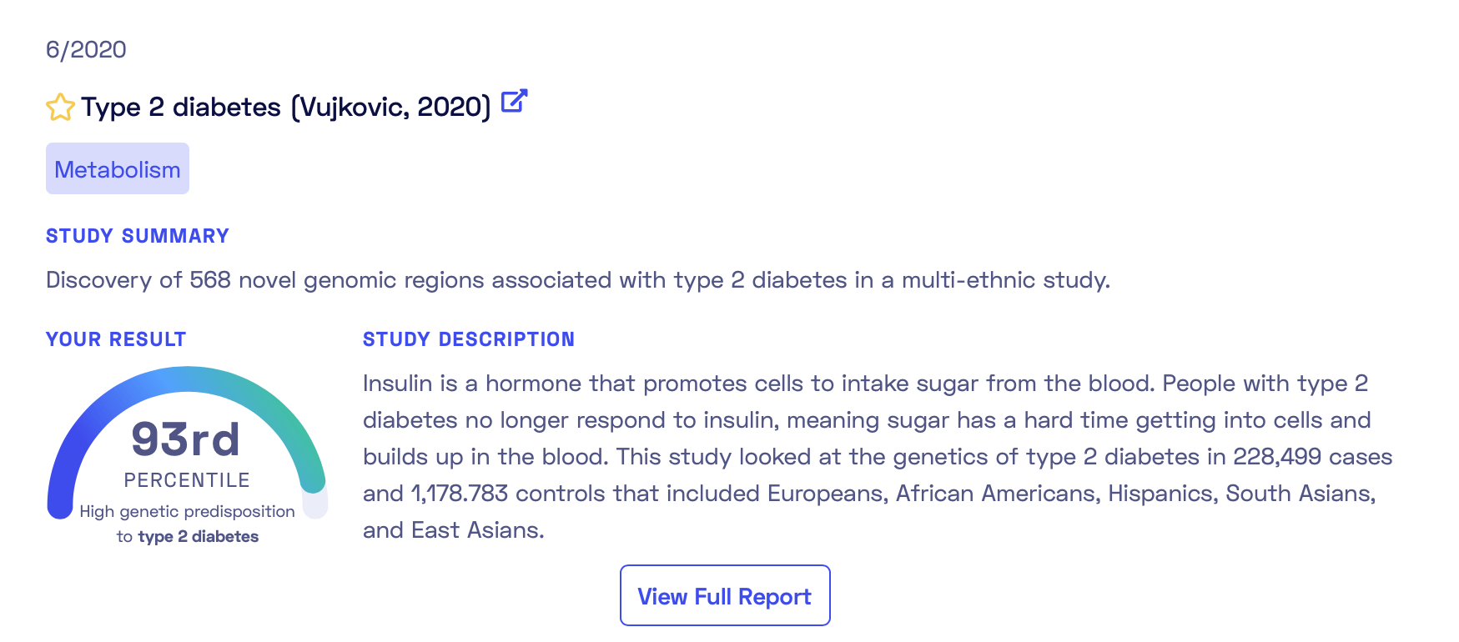
Task: Click the 6/2020 date label
Action: 86,49
